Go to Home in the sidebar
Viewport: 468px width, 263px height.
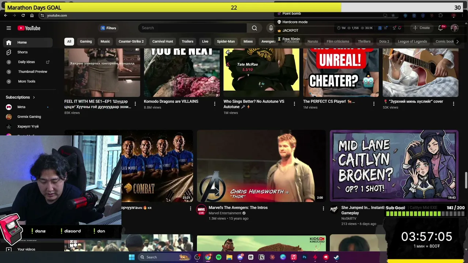pos(28,42)
